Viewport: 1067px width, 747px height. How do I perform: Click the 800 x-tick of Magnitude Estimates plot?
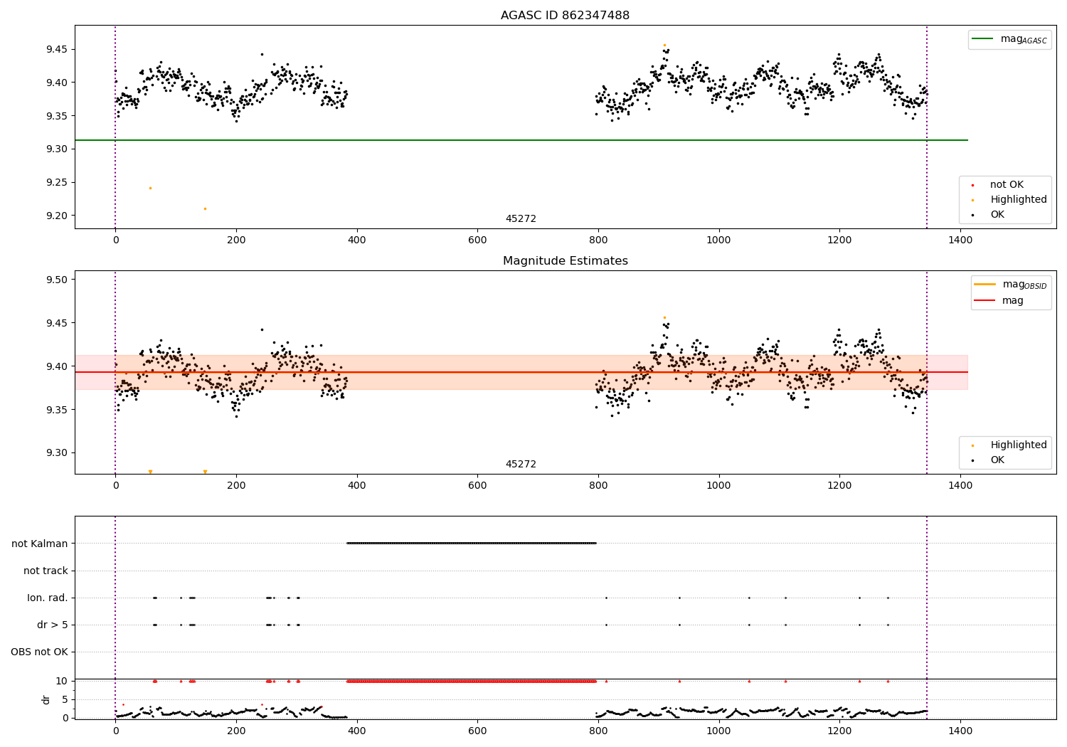click(598, 486)
